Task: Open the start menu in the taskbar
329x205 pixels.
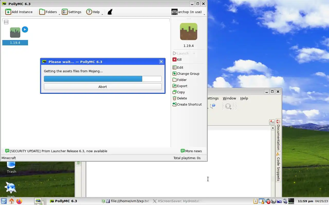Action: pos(4,201)
